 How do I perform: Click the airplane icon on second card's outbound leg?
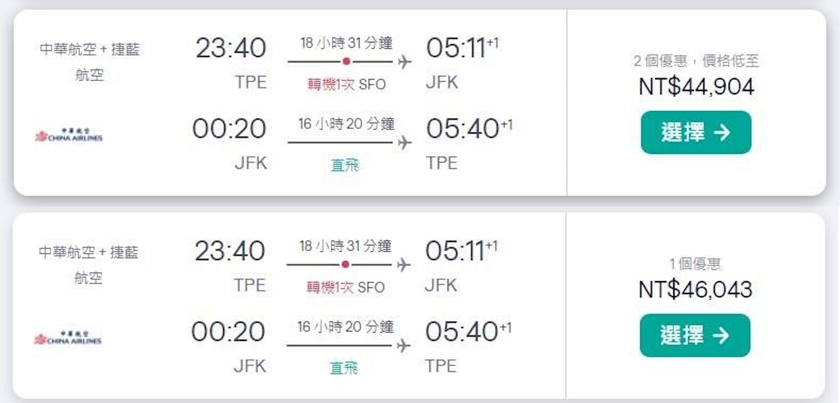coord(404,264)
